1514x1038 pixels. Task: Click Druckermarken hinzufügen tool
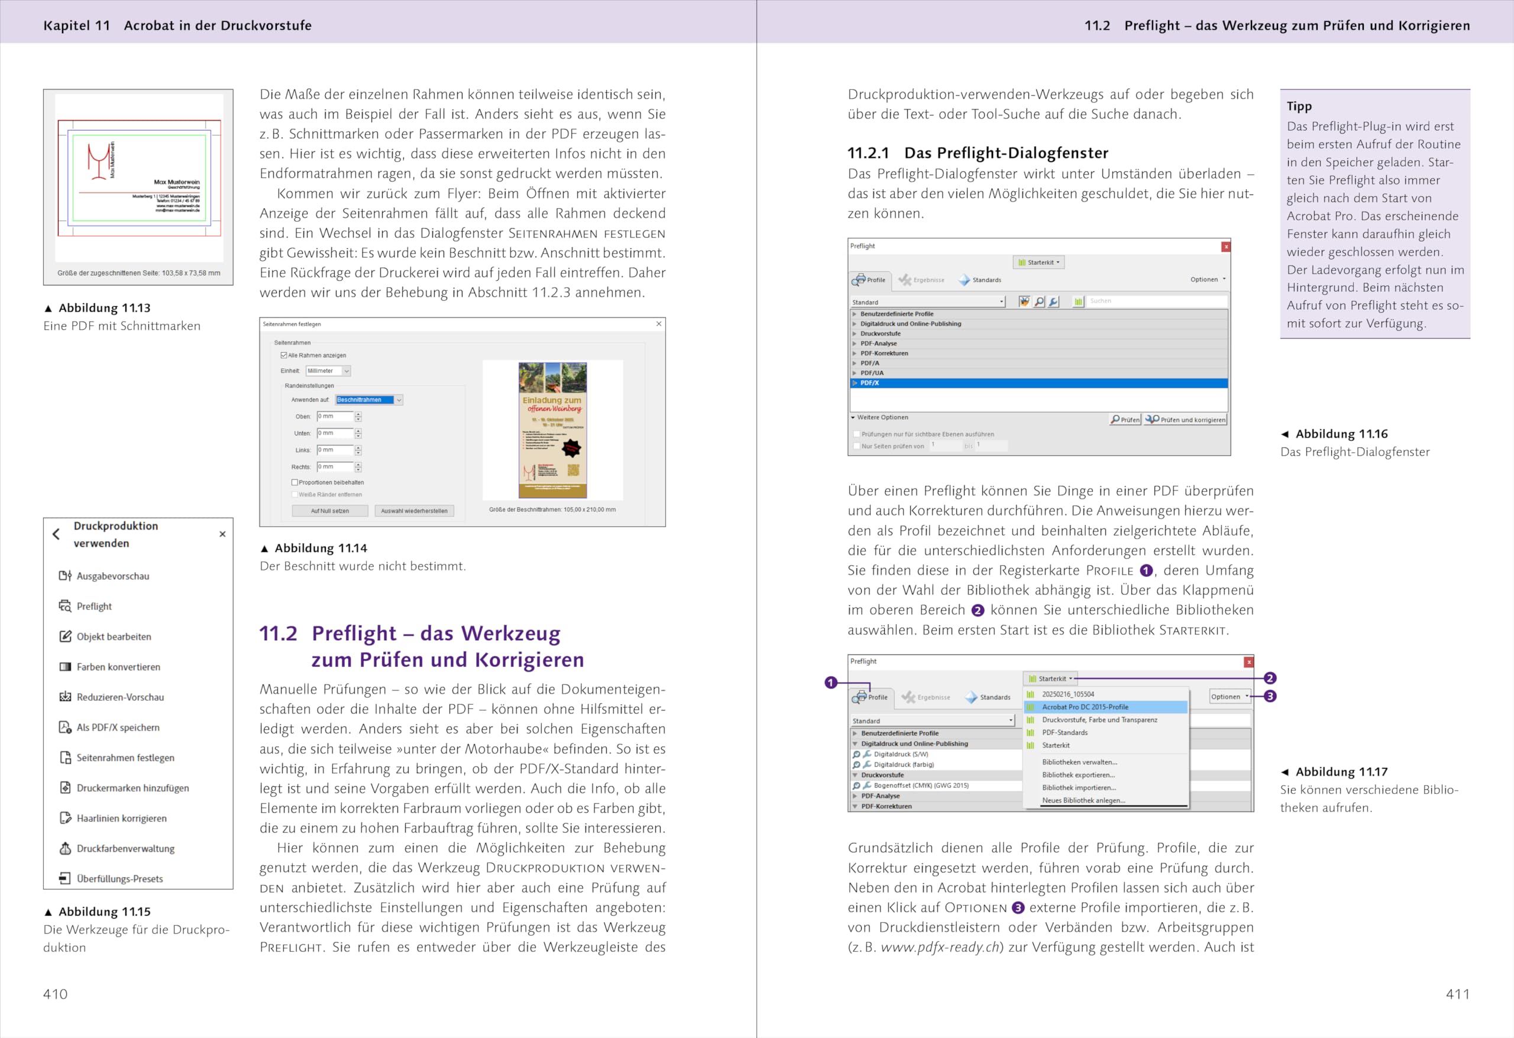124,788
